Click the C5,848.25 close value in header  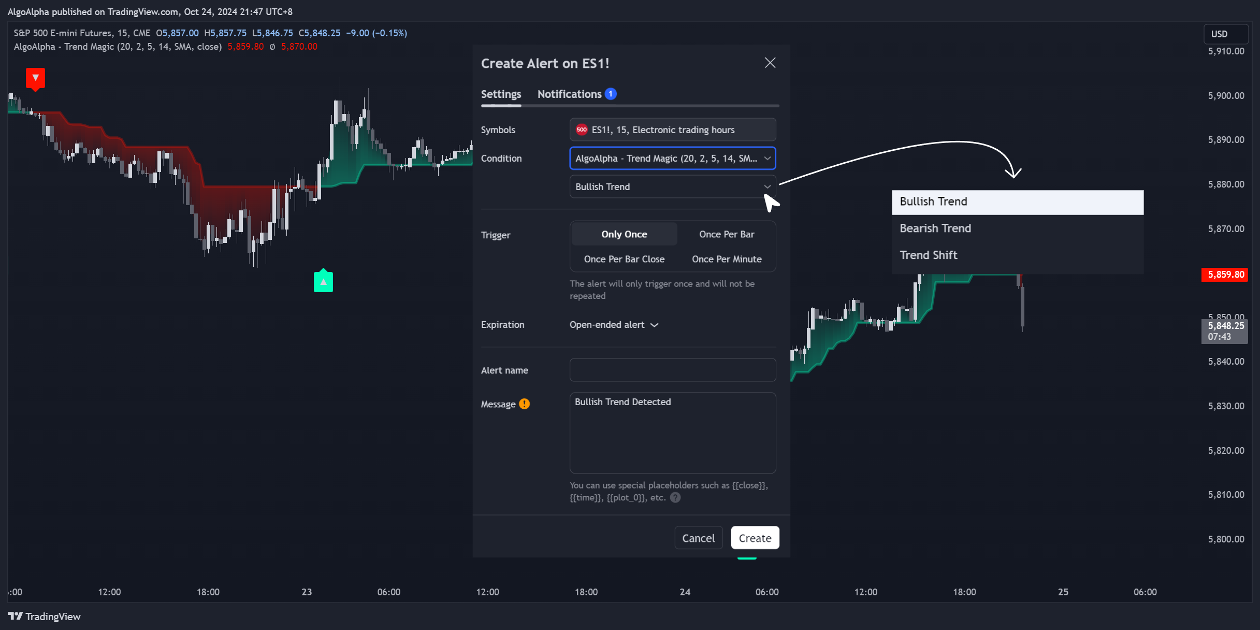tap(320, 33)
